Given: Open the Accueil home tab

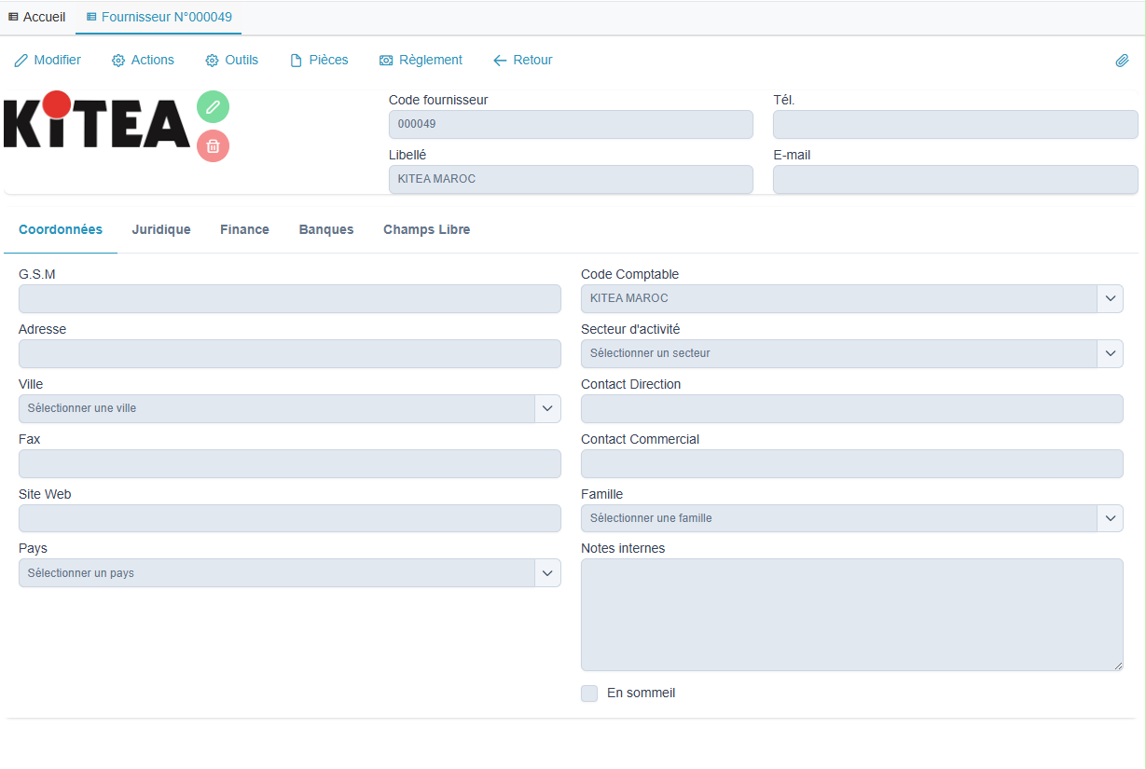Looking at the screenshot, I should tap(37, 18).
